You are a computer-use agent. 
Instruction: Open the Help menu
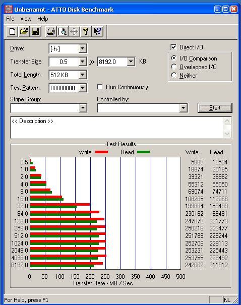(42, 19)
